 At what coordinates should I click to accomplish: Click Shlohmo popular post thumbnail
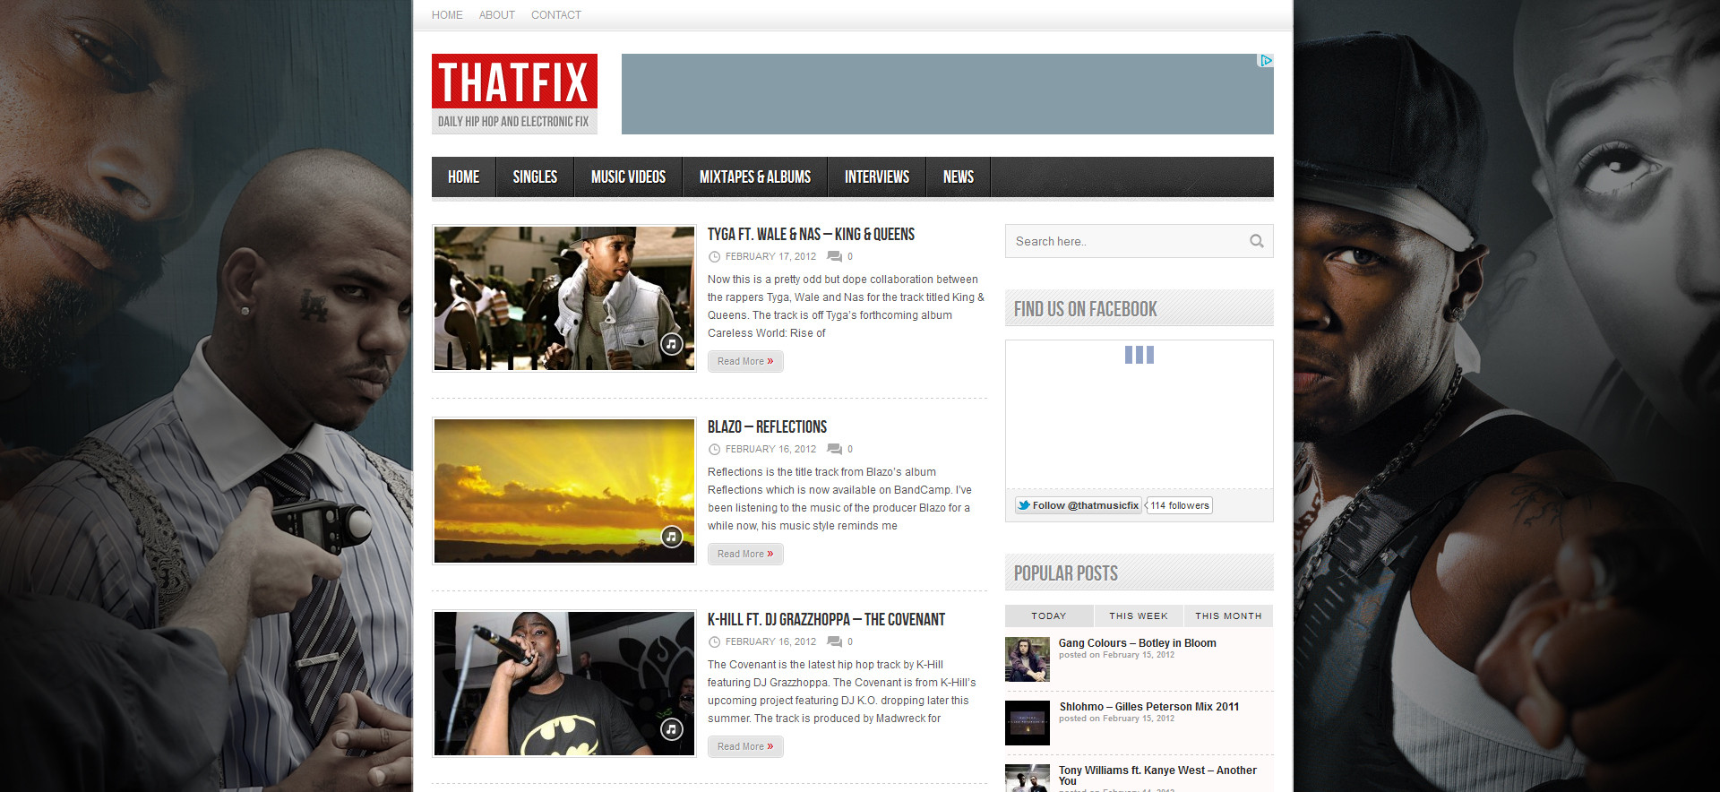[1028, 723]
